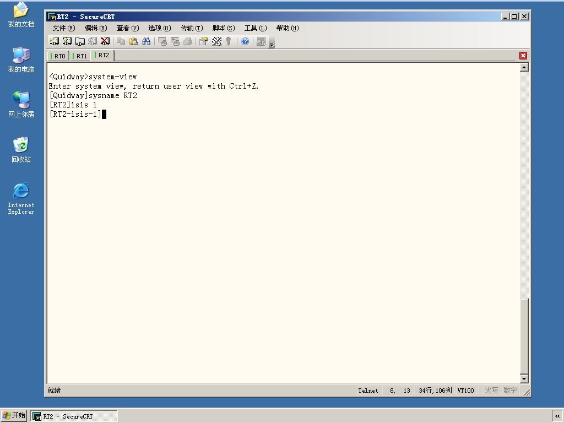Click RT2 - SecureCRT taskbar button

[x=74, y=416]
